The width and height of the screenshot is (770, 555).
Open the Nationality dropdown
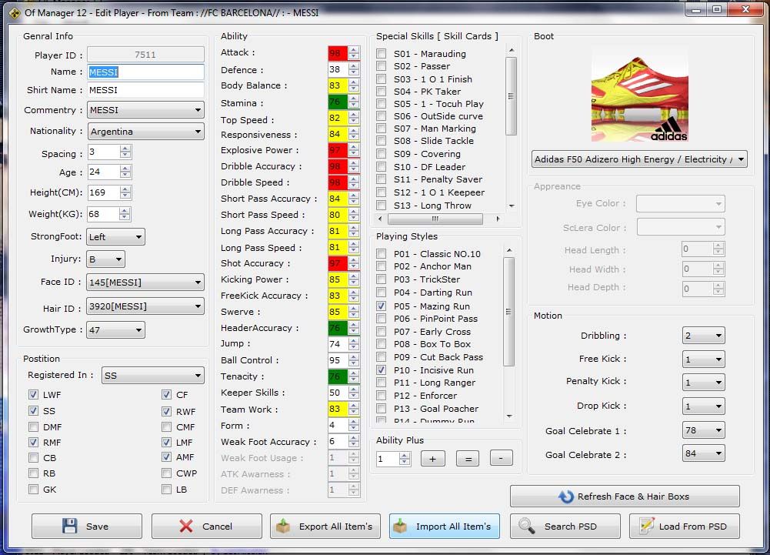click(145, 132)
